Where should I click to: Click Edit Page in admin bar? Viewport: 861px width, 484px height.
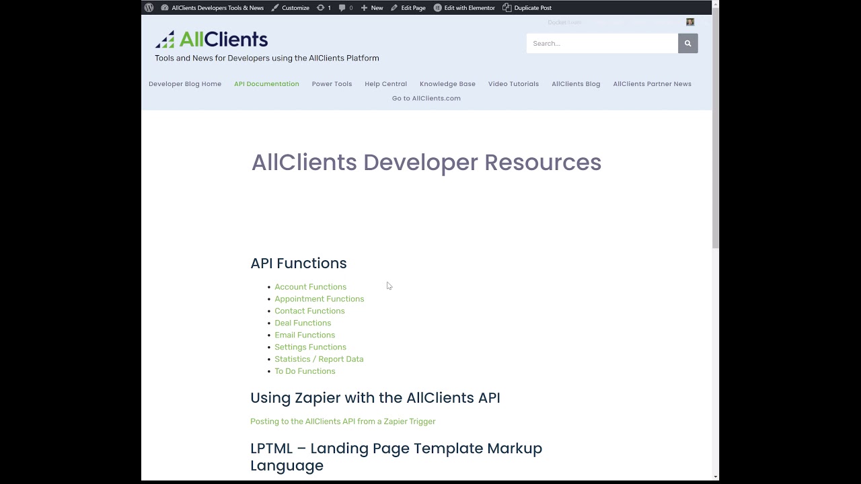click(x=408, y=7)
